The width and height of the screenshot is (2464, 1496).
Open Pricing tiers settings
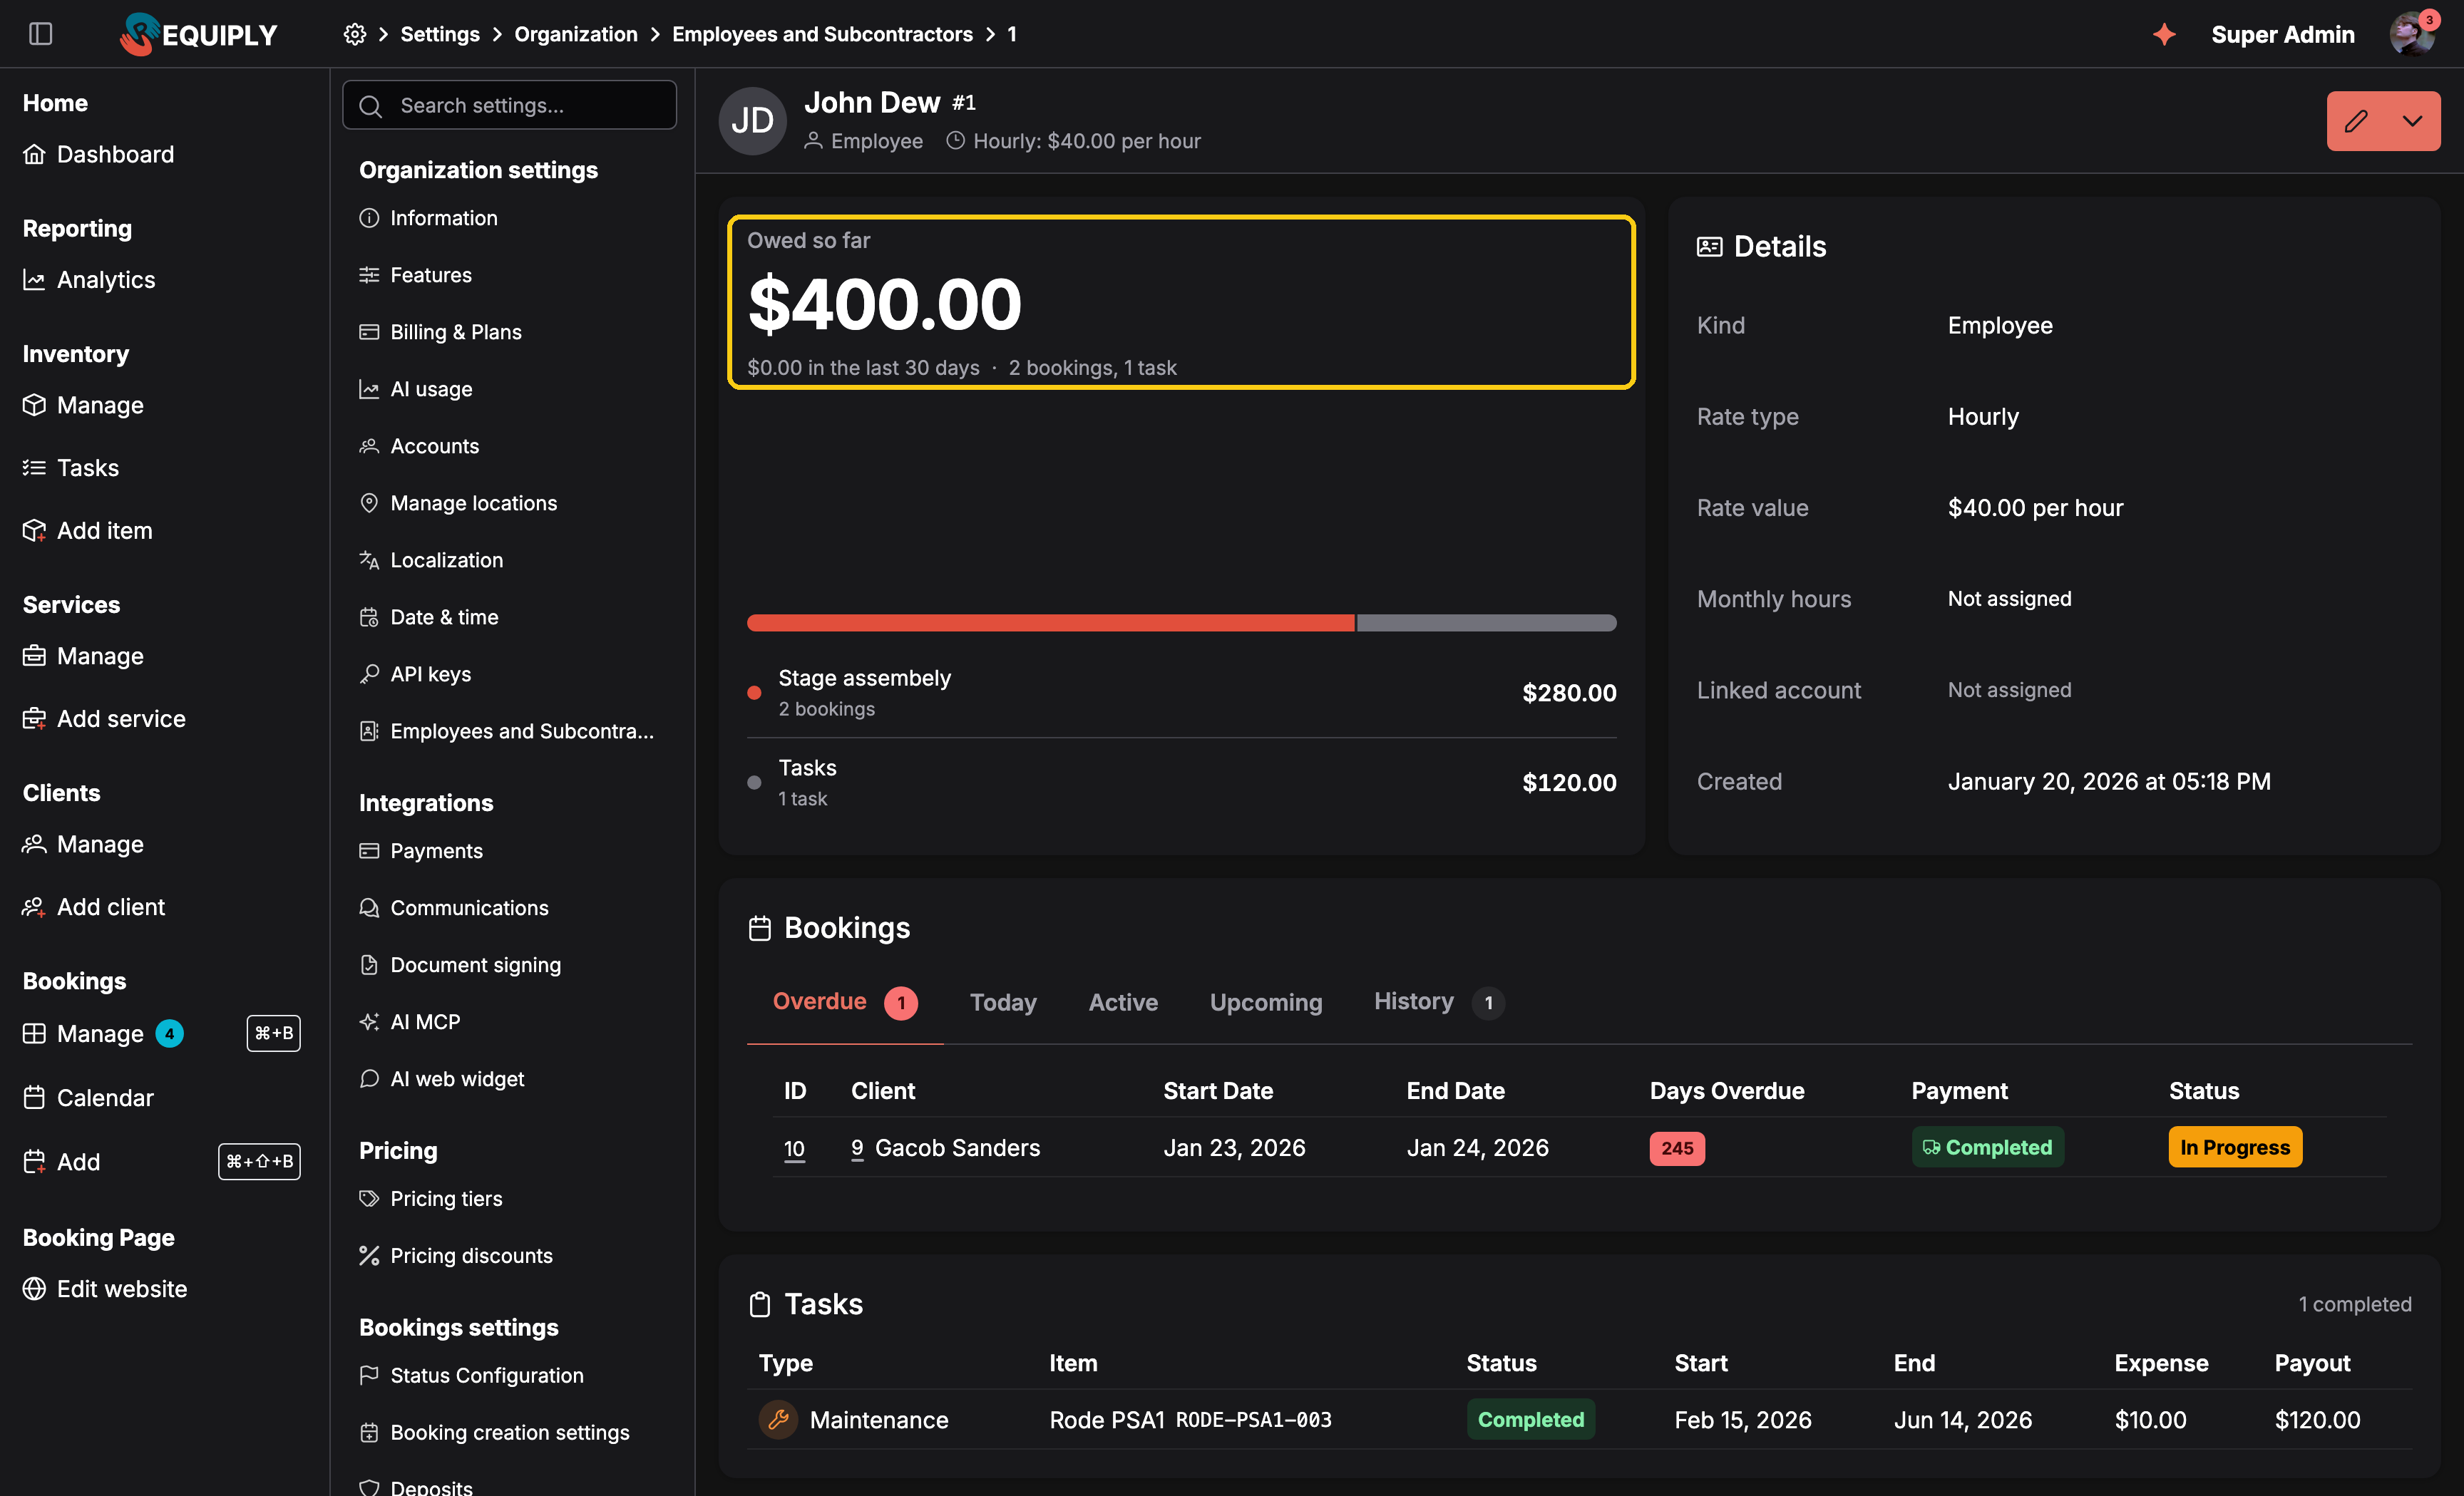click(430, 1198)
